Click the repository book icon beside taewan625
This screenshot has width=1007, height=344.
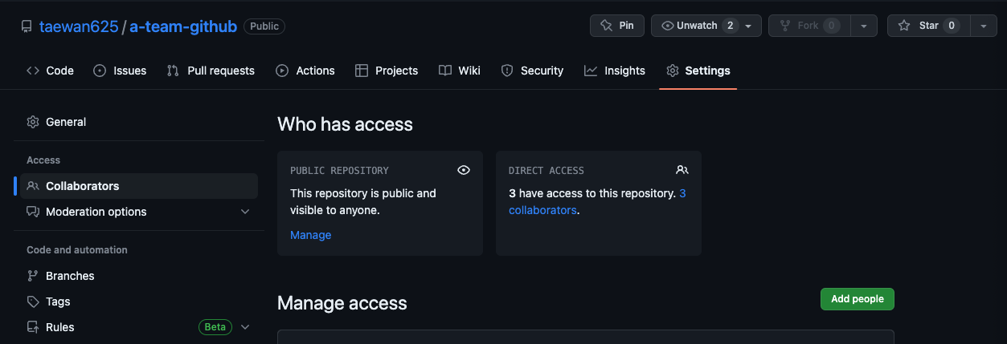(27, 26)
